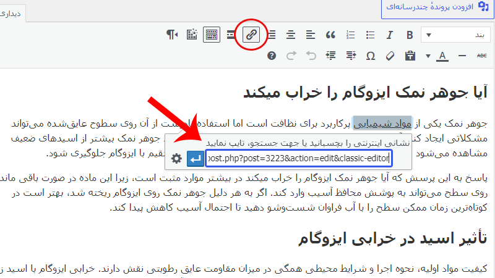This screenshot has height=278, width=495.
Task: Clear formatting with the eraser icon
Action: 390,56
